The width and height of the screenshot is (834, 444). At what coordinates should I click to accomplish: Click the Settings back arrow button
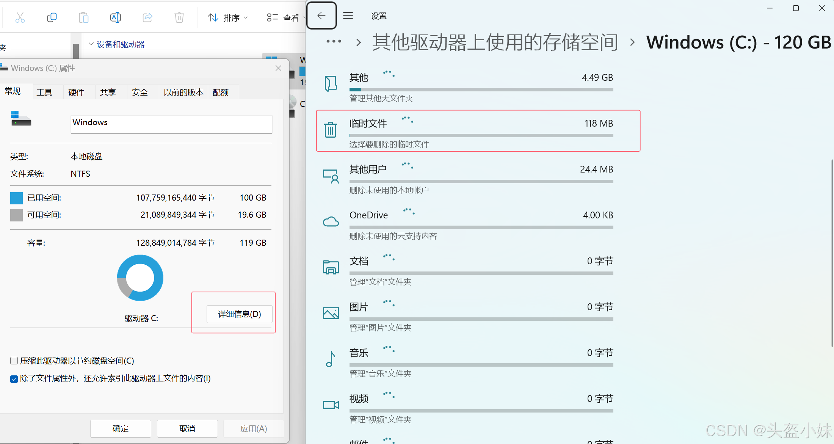(x=321, y=16)
